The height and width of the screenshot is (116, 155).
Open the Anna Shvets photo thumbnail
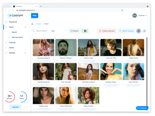133,71
